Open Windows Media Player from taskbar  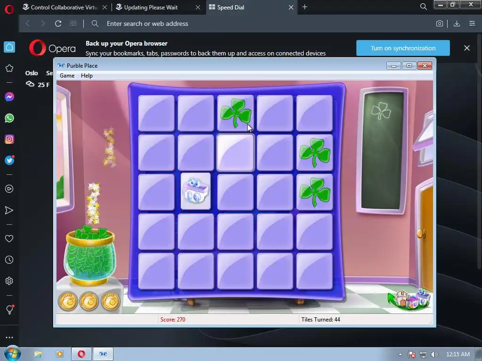click(60, 354)
